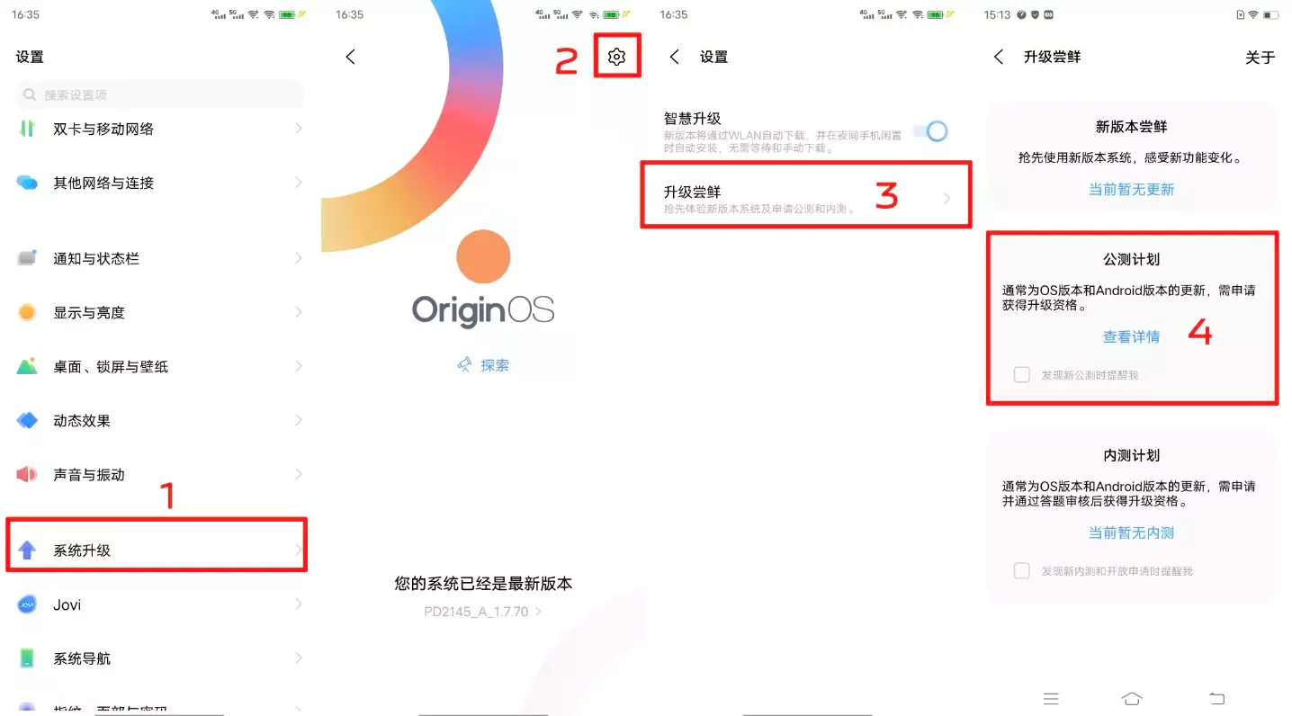Tap 查看详情 link in 公测计划
Screen dimensions: 1292x716
pyautogui.click(x=1132, y=336)
